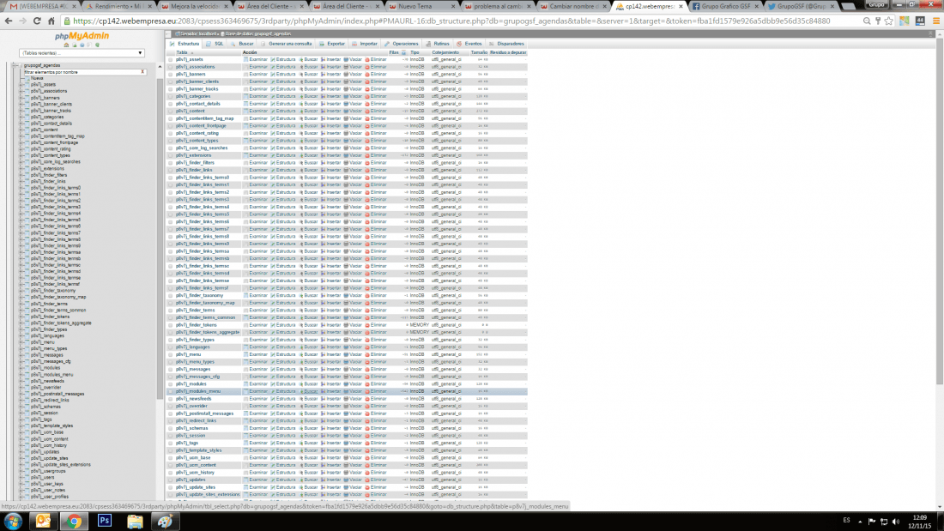The image size is (944, 531).
Task: Click the phpMyAdmin home icon
Action: tap(67, 45)
